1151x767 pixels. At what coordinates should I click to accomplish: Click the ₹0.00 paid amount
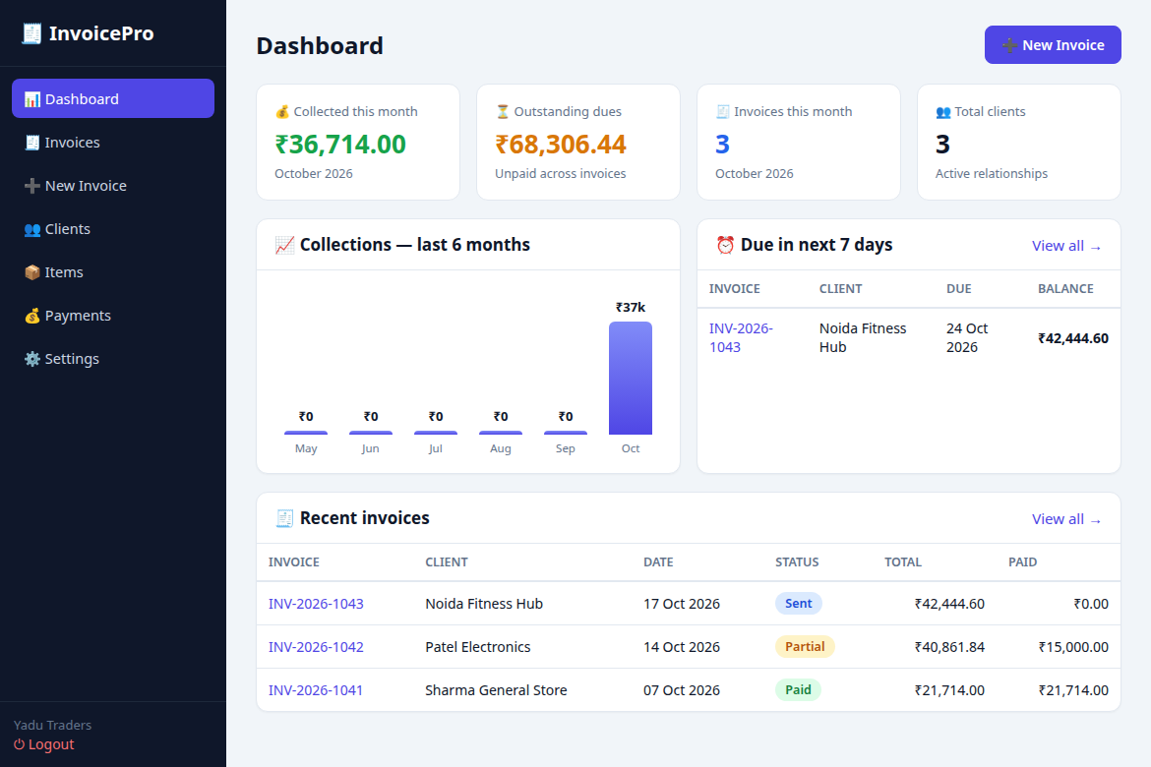pyautogui.click(x=1091, y=604)
